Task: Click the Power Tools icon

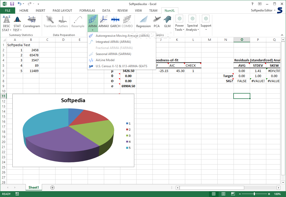Action: [180, 19]
